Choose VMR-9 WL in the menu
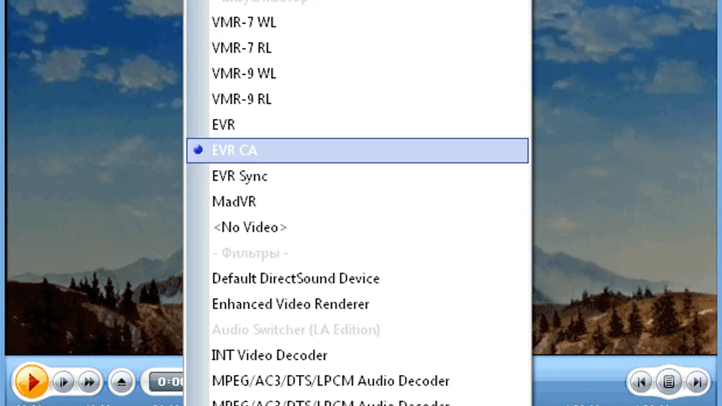Viewport: 722px width, 406px height. [244, 74]
